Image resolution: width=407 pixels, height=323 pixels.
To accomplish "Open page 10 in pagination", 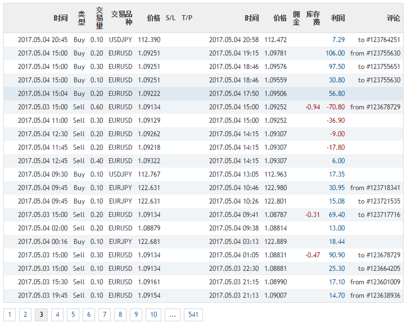I will [153, 315].
